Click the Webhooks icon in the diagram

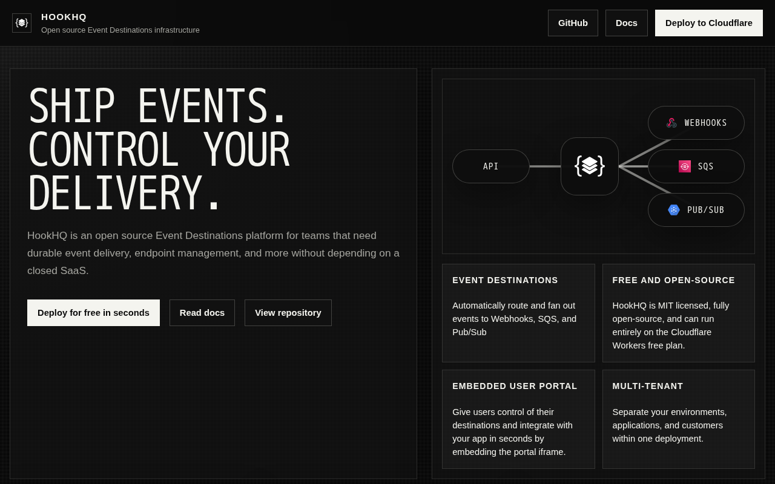click(671, 123)
